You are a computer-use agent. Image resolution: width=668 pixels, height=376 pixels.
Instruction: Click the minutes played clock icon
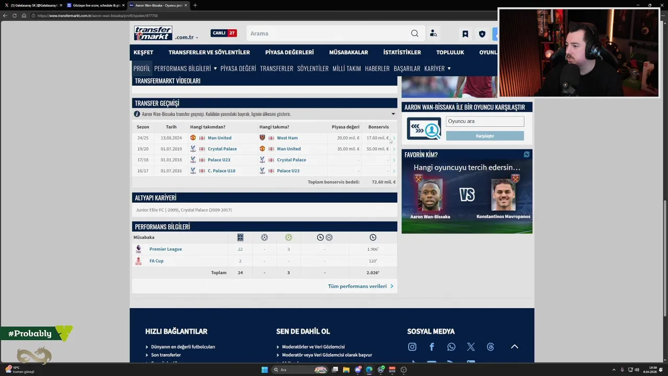(x=373, y=237)
